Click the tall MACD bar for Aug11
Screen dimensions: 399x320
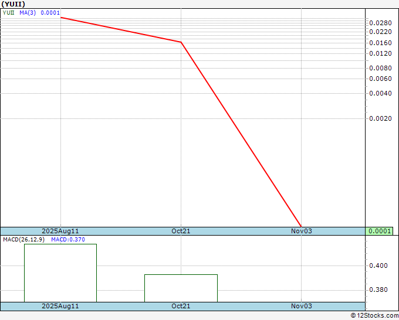[x=60, y=273]
